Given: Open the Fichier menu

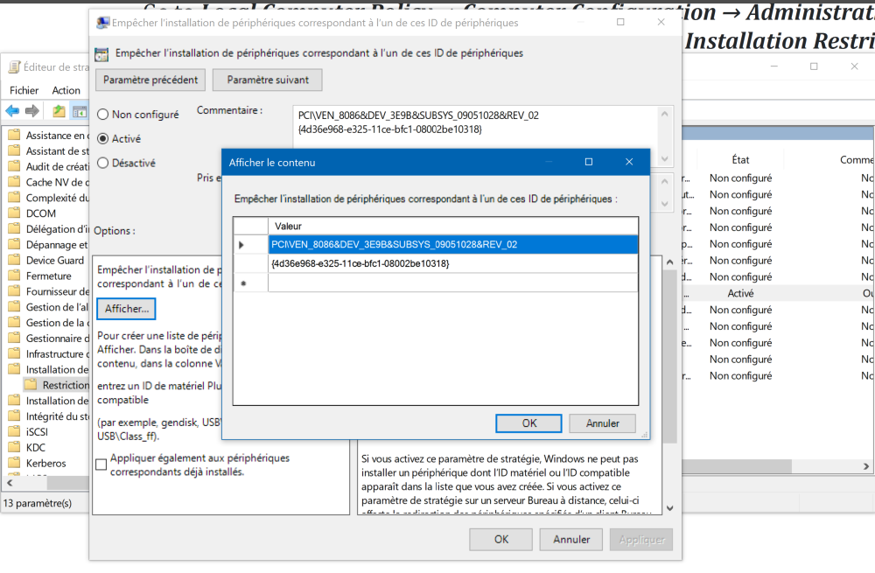Looking at the screenshot, I should (24, 90).
